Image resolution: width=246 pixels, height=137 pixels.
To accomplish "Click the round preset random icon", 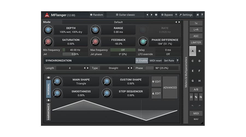I will (x=156, y=15).
